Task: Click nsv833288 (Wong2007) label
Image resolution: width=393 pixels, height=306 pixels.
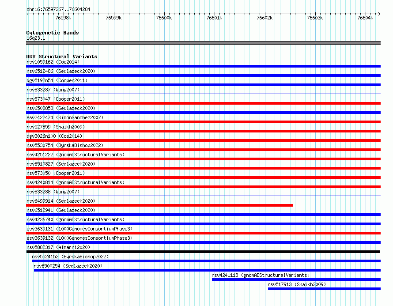Action: pyautogui.click(x=53, y=192)
